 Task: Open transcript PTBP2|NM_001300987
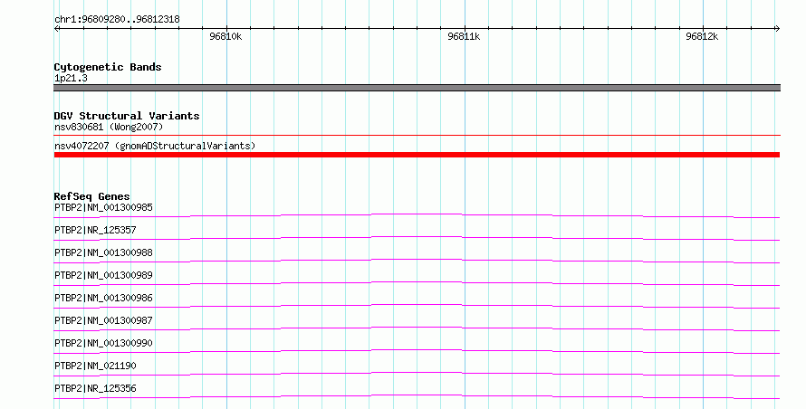pos(103,320)
